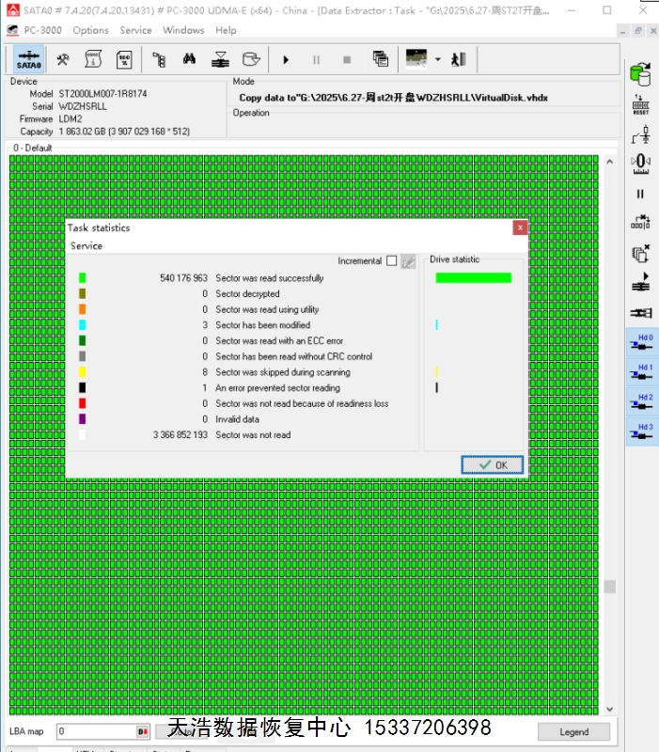Click the LBA map input field
This screenshot has height=752, width=659.
coord(96,731)
